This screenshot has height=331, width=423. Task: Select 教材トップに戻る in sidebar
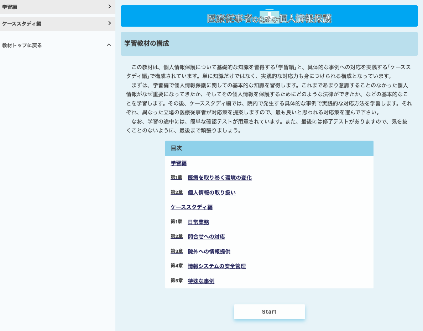[22, 45]
